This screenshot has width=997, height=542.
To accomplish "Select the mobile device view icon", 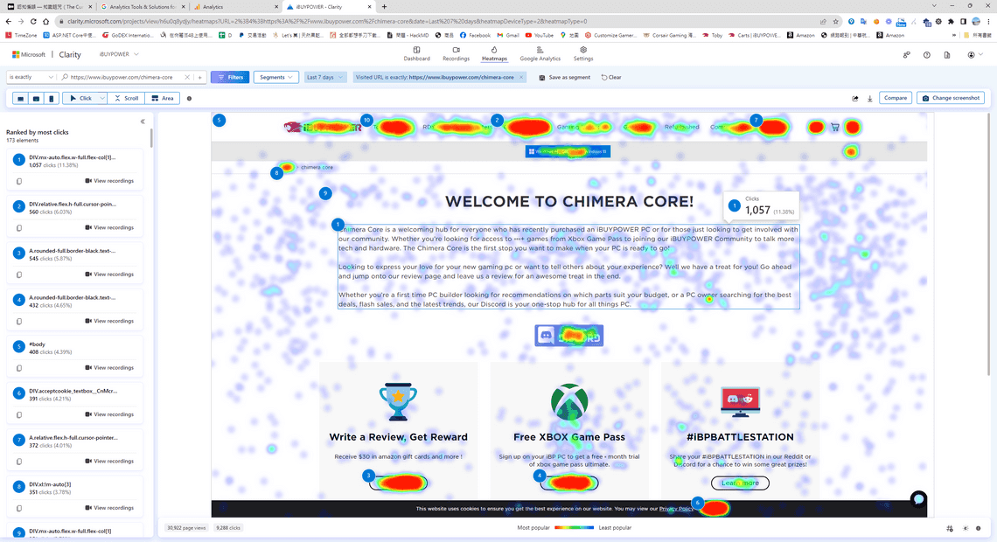I will tap(52, 99).
